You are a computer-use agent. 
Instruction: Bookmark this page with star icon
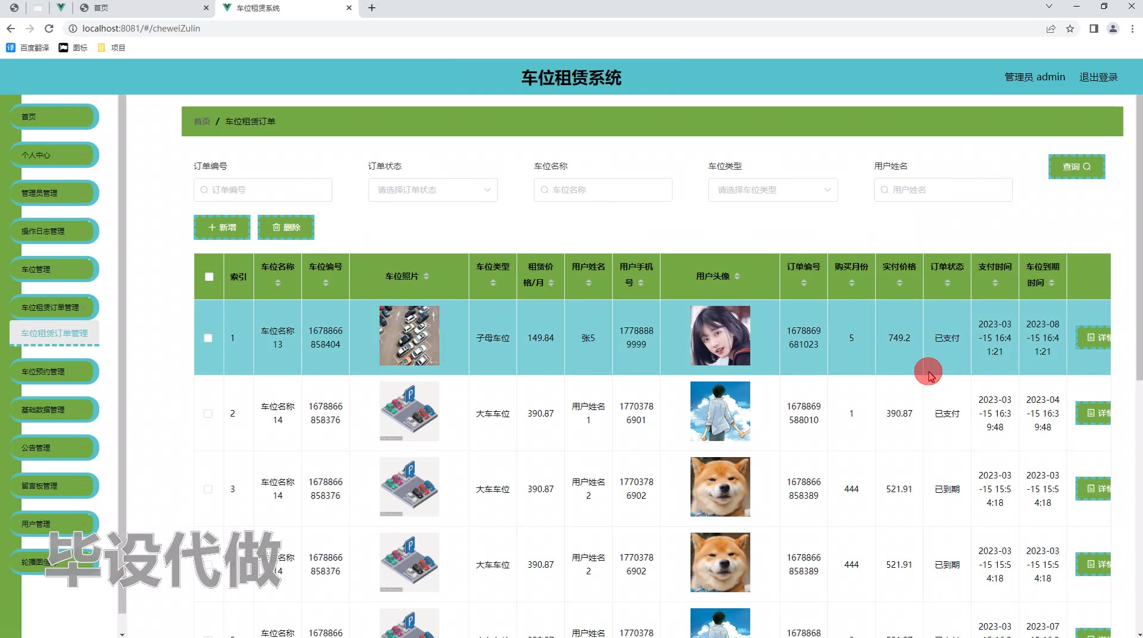tap(1070, 29)
